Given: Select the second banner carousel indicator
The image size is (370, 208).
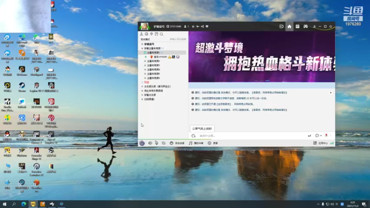Looking at the screenshot, I should point(261,80).
